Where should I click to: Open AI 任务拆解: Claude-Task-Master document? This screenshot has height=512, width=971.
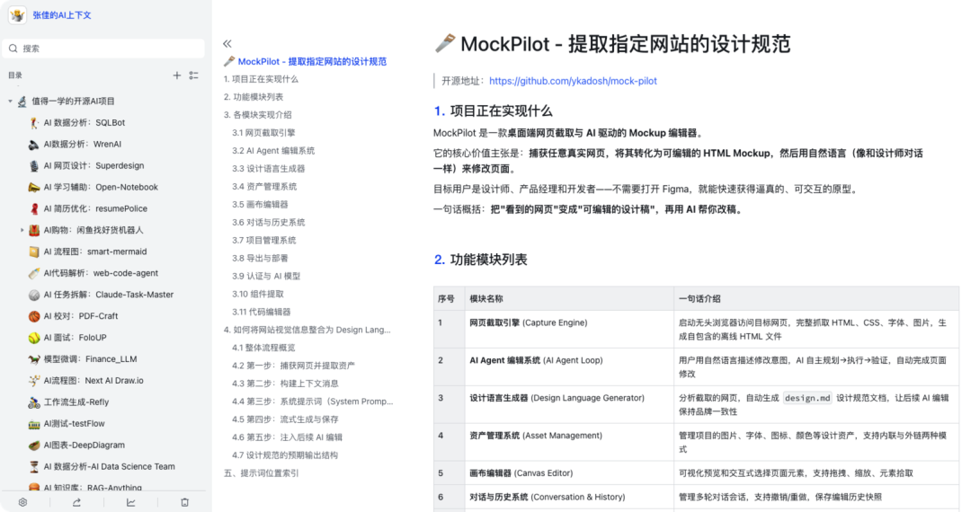point(109,295)
